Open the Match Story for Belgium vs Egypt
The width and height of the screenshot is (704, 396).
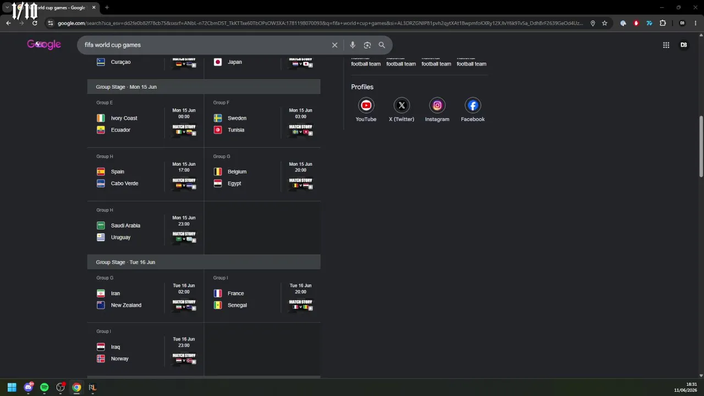300,183
